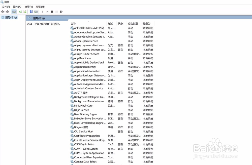Click the Export List toolbar icon
This screenshot has height=165, width=252.
click(x=25, y=12)
